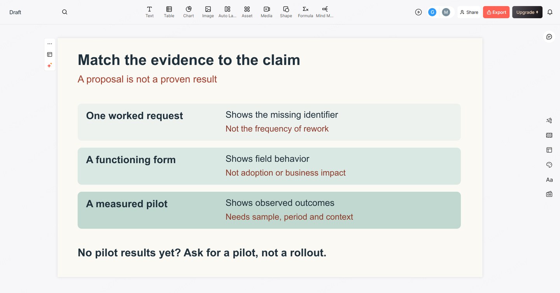This screenshot has height=293, width=560.
Task: Select the heading 'Match the evidence to the claim'
Action: 189,60
